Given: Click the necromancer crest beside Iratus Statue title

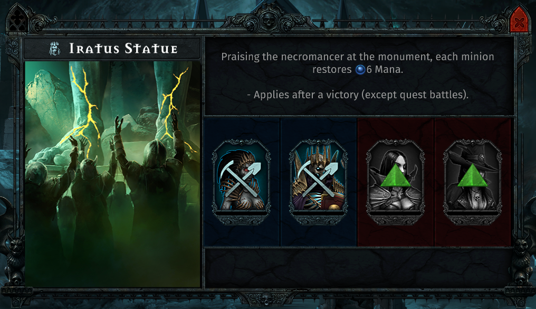Looking at the screenshot, I should pyautogui.click(x=55, y=48).
